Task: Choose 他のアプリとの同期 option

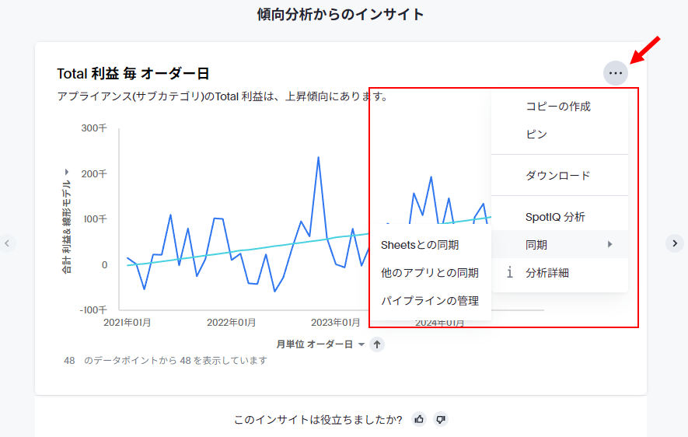Action: [430, 273]
